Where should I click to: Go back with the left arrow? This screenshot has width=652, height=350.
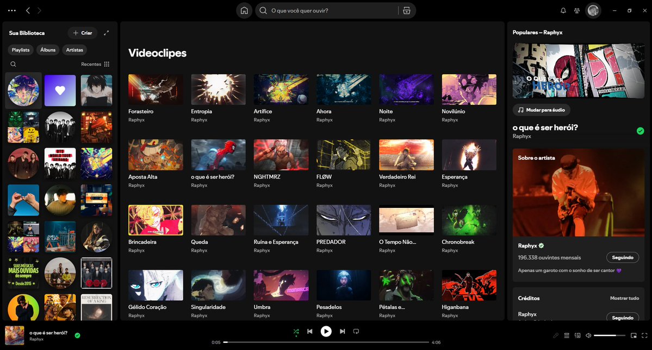(28, 11)
